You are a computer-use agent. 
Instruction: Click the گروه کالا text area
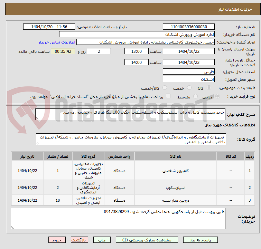(131, 139)
